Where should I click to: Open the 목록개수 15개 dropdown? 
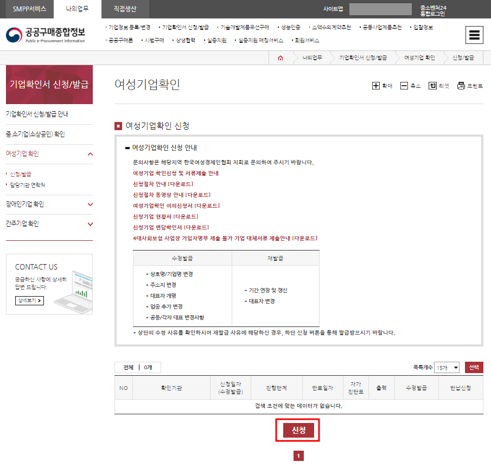tap(446, 367)
